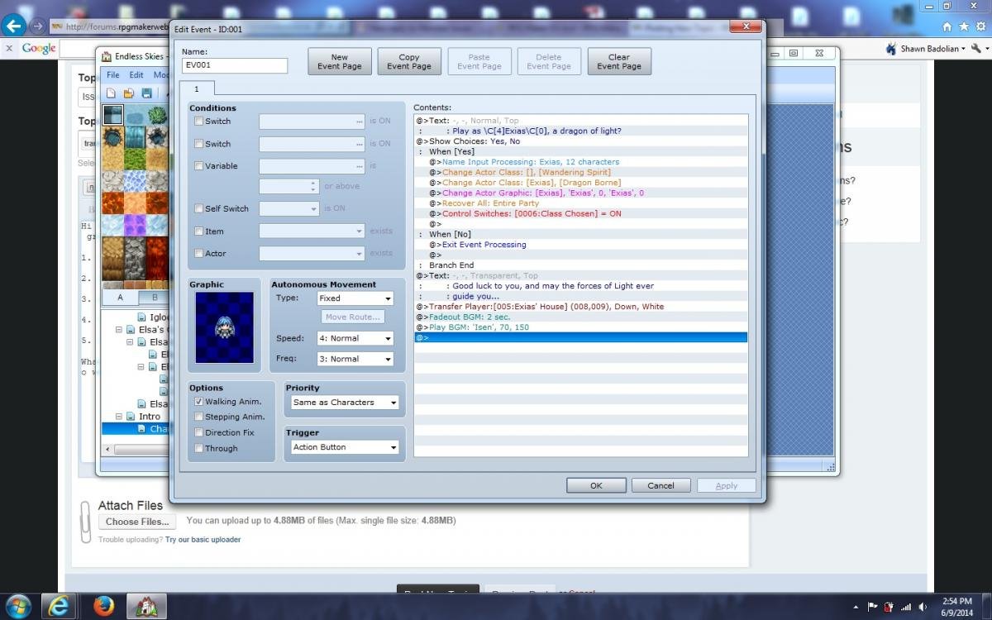992x620 pixels.
Task: Tick the Self Switch condition checkbox
Action: pos(198,208)
